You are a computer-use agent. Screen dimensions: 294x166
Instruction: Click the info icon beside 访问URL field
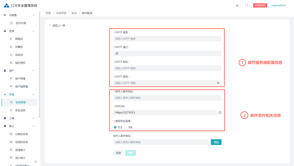220,113
